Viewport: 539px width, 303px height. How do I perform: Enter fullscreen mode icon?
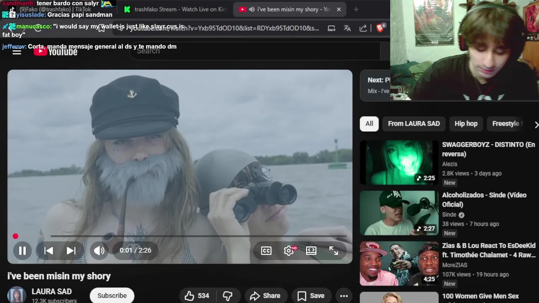(334, 251)
